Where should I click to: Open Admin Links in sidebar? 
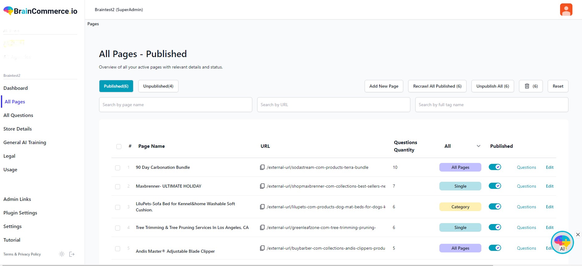17,199
